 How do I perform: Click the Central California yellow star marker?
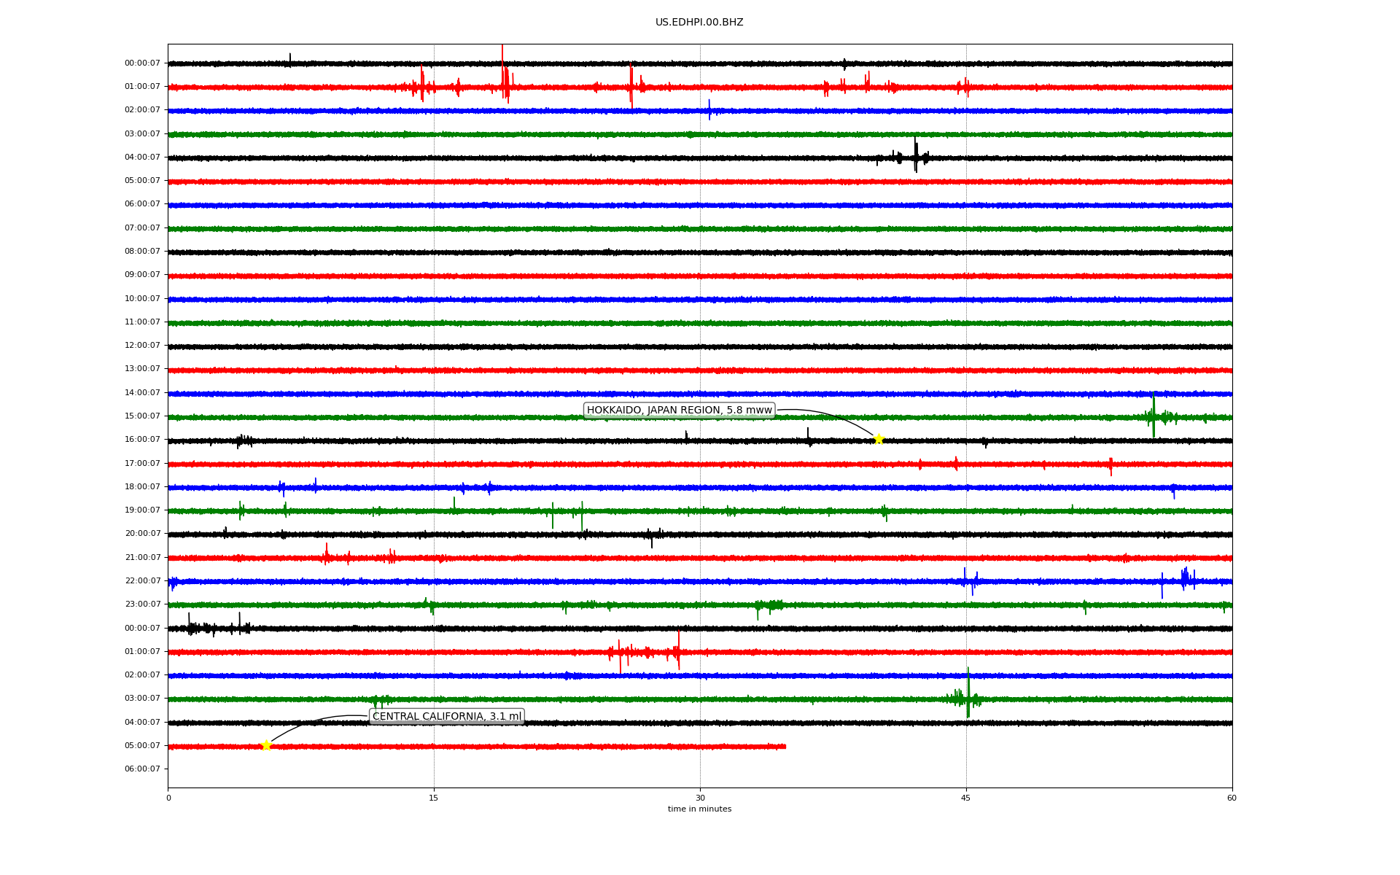(266, 745)
